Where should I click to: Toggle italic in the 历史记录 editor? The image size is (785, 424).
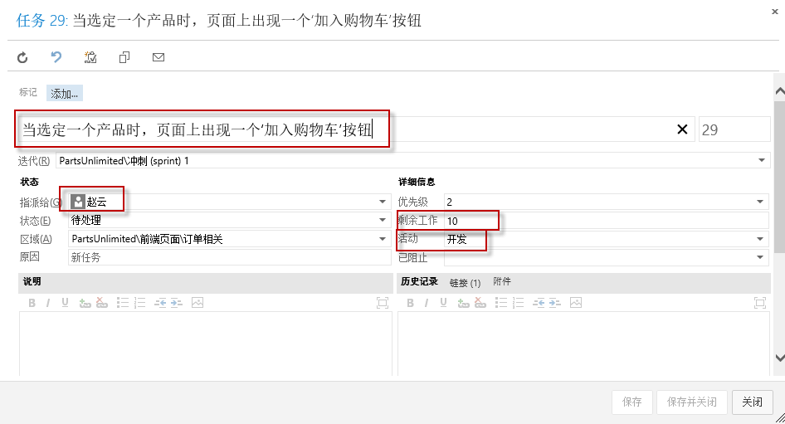(427, 303)
